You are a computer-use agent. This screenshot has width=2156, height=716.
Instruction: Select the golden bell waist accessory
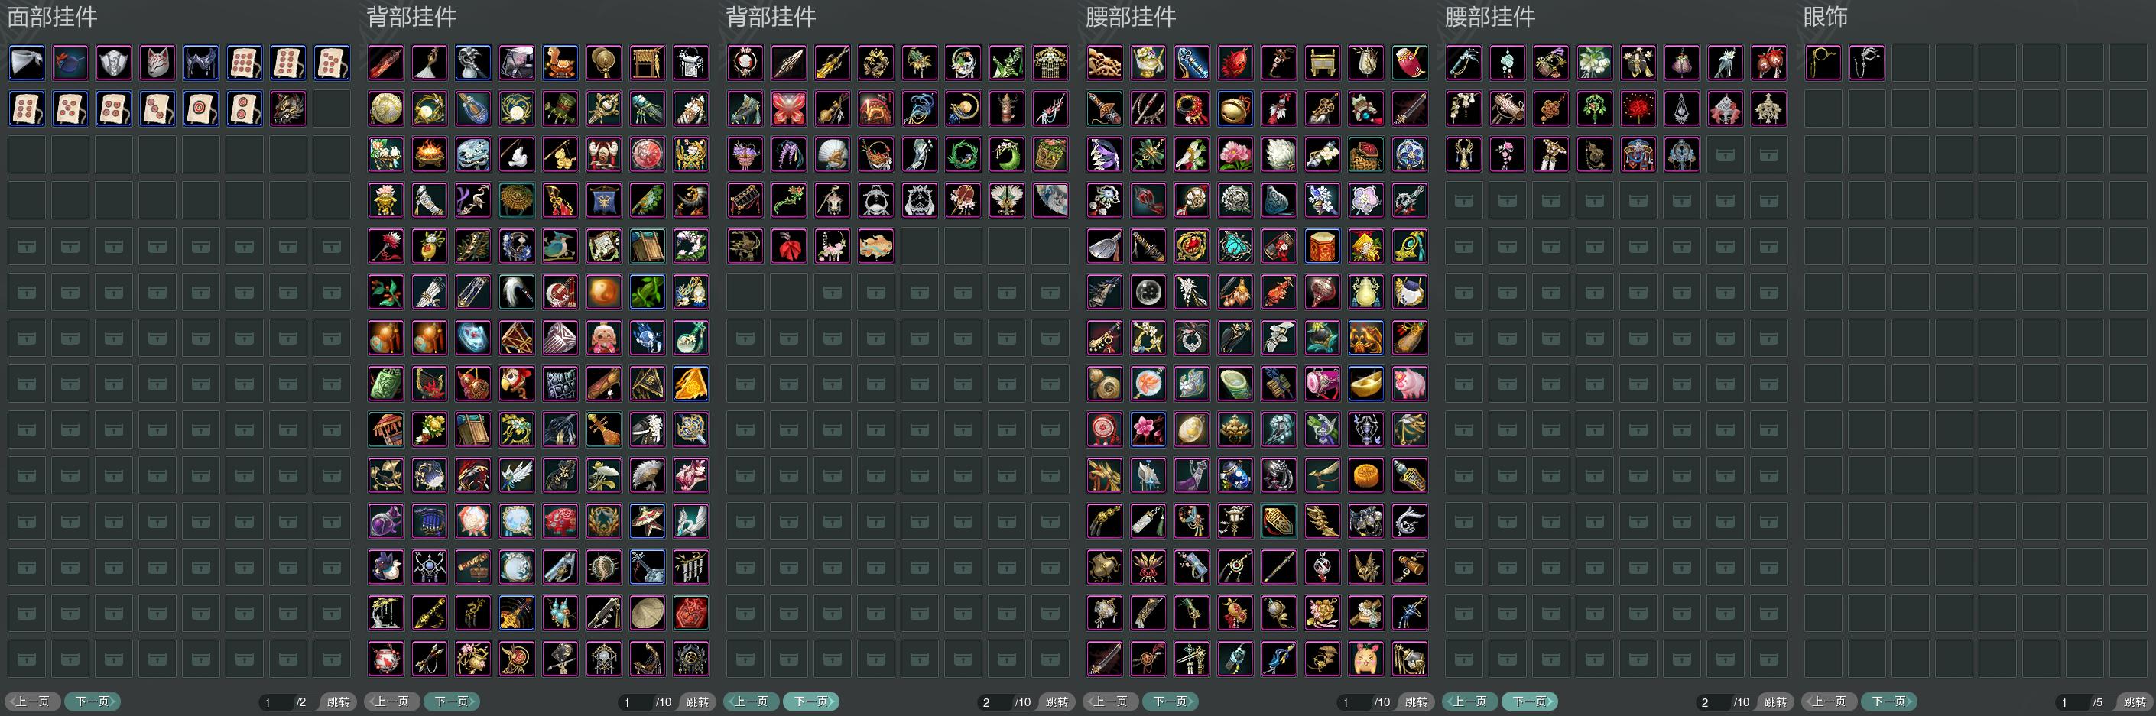pyautogui.click(x=1235, y=109)
